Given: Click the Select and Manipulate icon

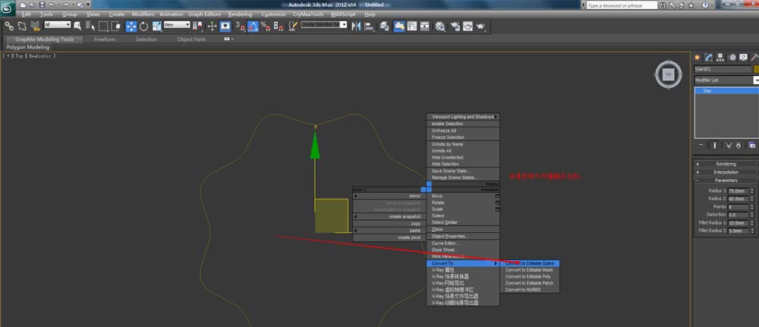Looking at the screenshot, I should coord(212,26).
